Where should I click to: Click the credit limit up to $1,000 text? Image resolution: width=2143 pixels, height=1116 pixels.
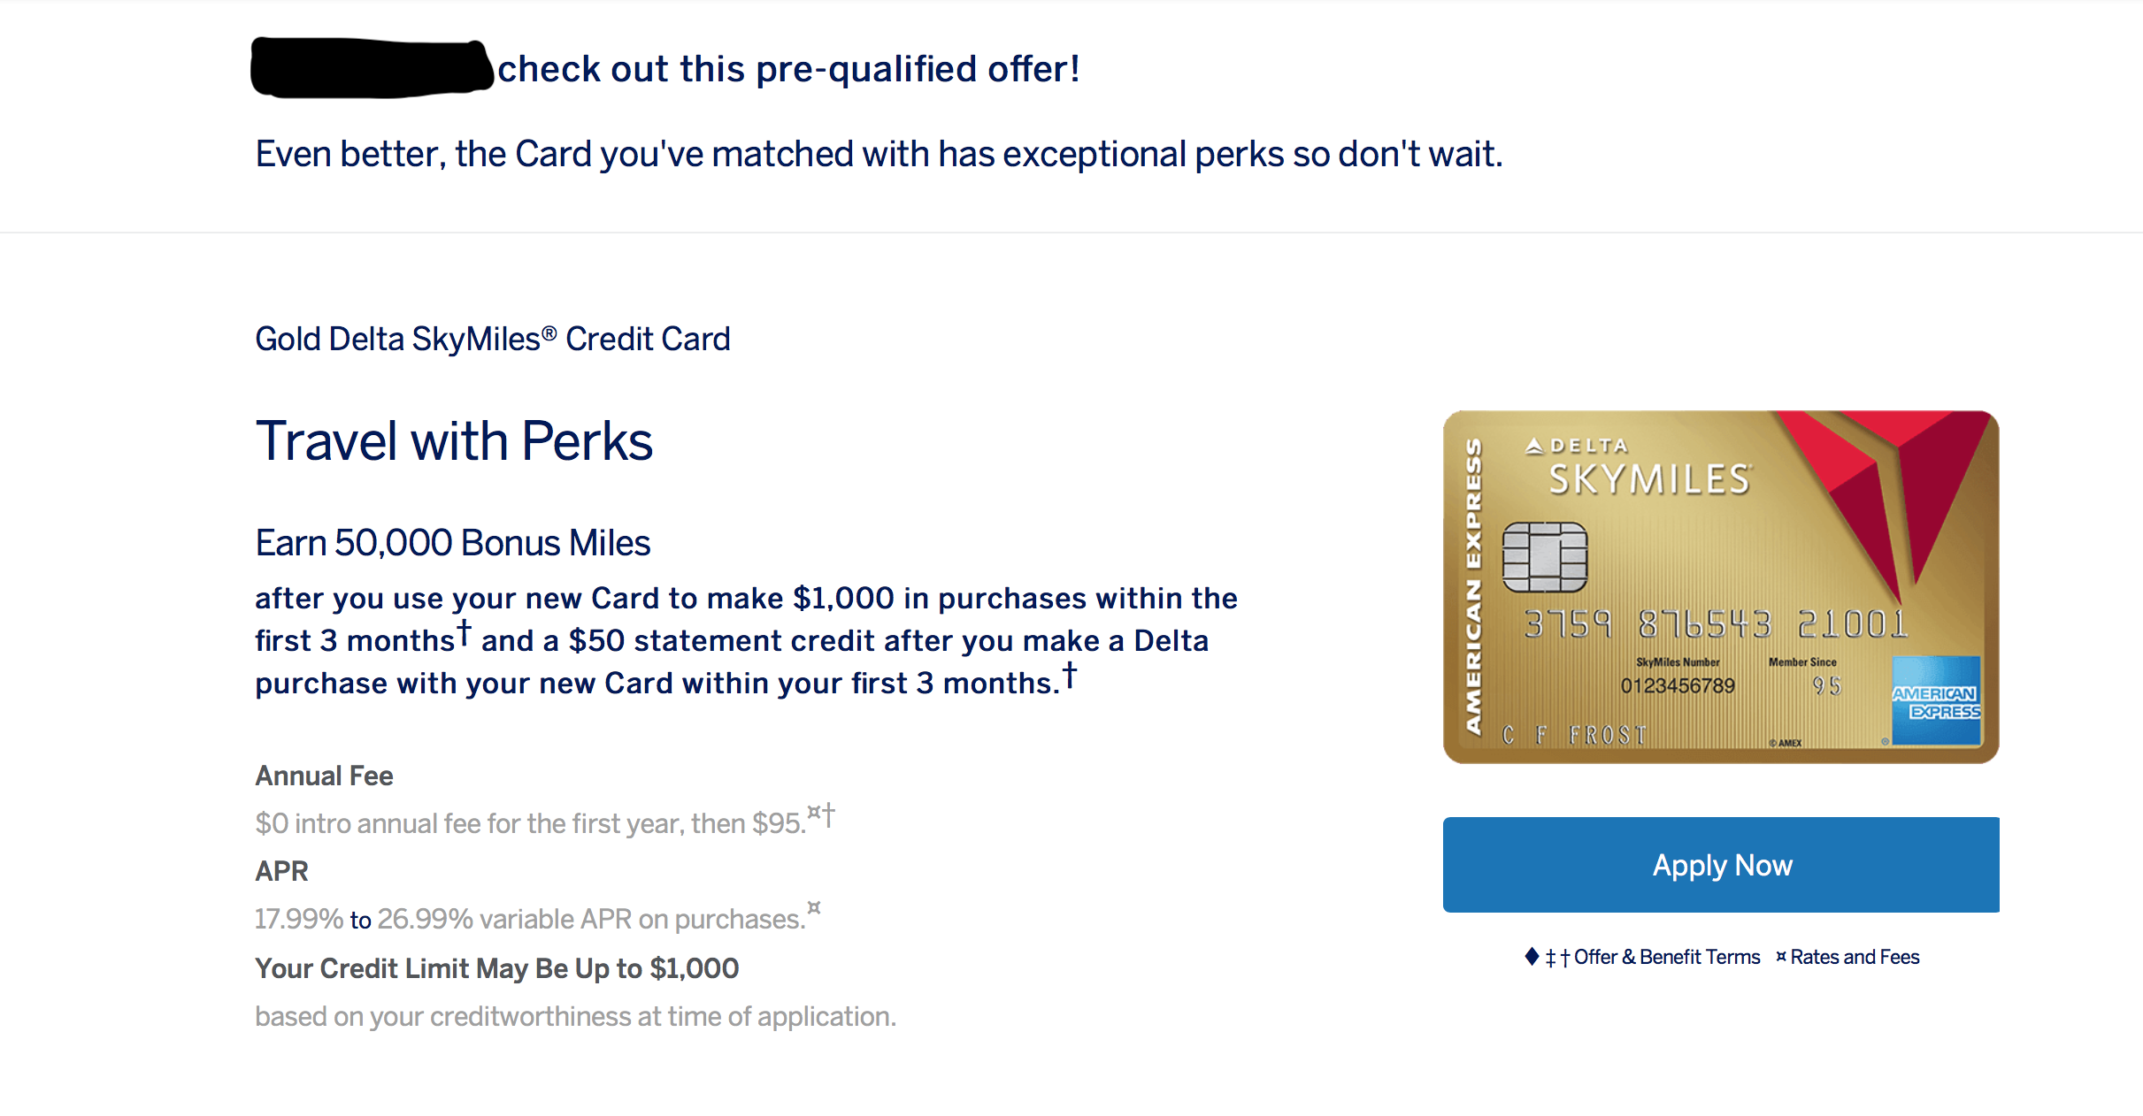click(x=496, y=968)
